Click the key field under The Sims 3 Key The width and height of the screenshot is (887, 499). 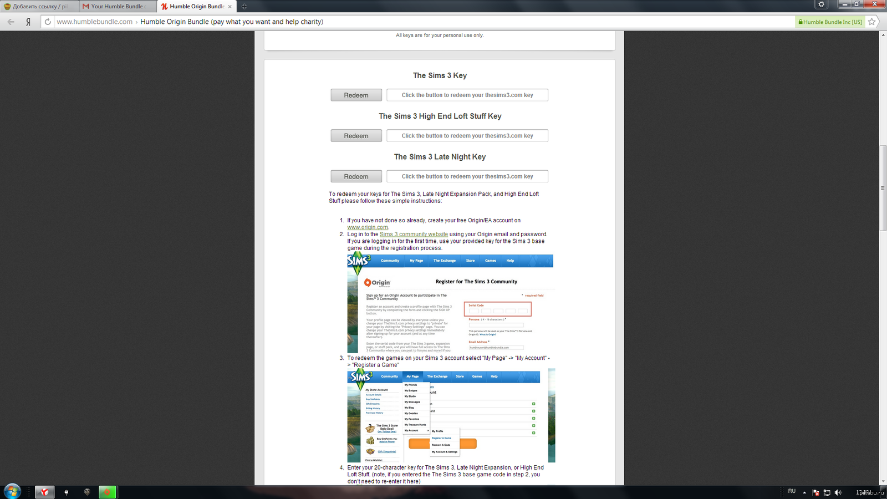point(467,95)
